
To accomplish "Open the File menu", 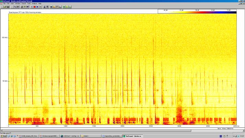I will [4, 3].
